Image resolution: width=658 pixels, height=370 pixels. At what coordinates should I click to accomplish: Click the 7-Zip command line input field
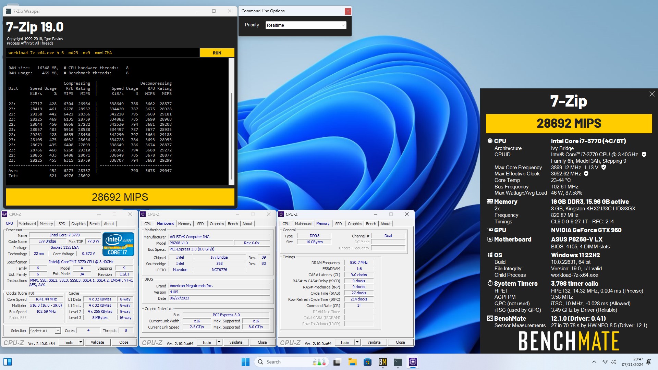pyautogui.click(x=102, y=53)
